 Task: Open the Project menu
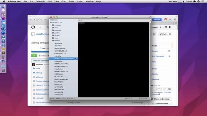pos(80,1)
